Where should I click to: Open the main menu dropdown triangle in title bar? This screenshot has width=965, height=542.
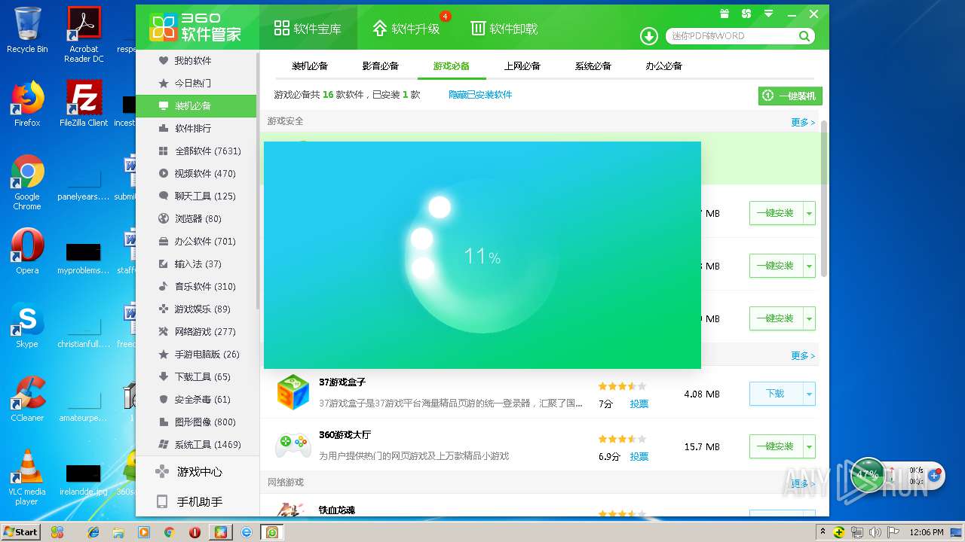(768, 14)
